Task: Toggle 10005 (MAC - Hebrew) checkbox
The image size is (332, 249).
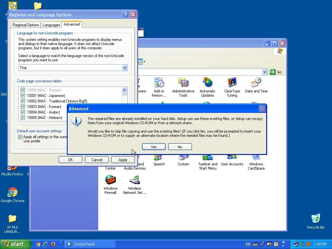Action: [x=23, y=117]
